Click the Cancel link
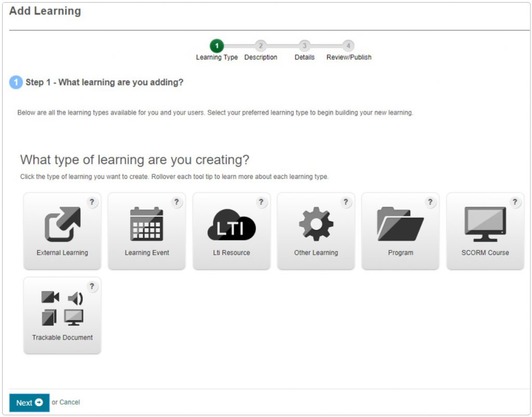The width and height of the screenshot is (532, 417). [70, 402]
